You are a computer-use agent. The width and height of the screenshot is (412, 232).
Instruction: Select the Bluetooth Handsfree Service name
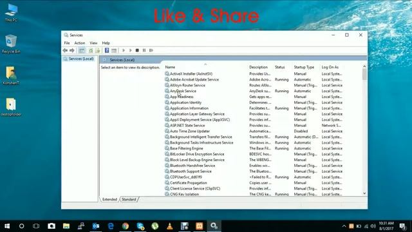(x=192, y=166)
